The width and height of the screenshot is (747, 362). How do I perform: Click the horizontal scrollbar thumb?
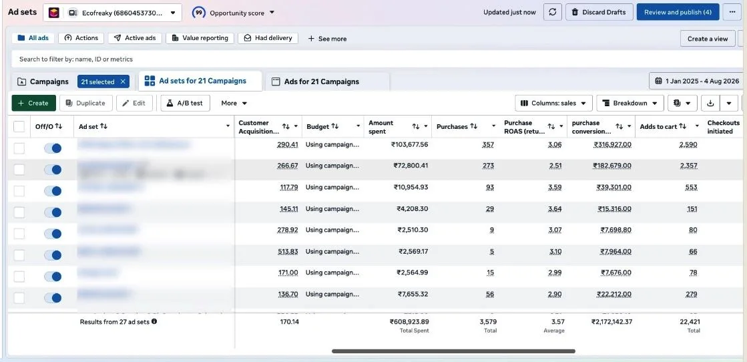(453, 351)
